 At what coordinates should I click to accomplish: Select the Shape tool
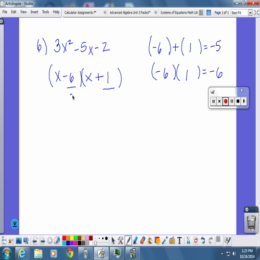pyautogui.click(x=158, y=241)
